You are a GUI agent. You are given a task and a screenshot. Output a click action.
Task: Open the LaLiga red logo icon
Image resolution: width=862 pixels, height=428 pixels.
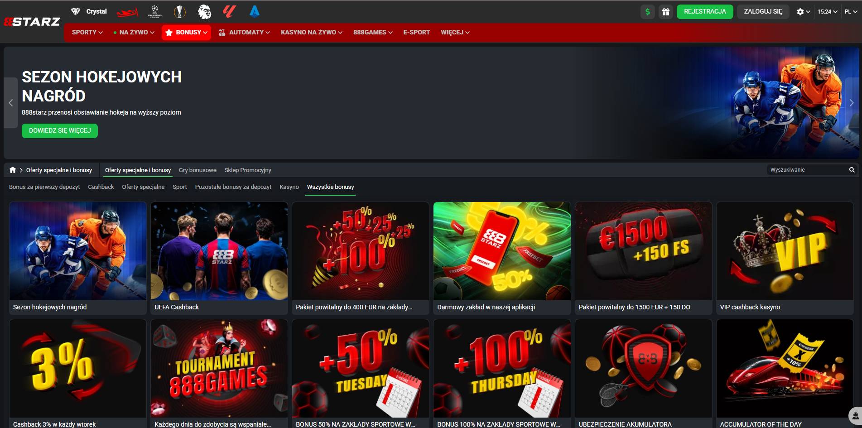(229, 12)
